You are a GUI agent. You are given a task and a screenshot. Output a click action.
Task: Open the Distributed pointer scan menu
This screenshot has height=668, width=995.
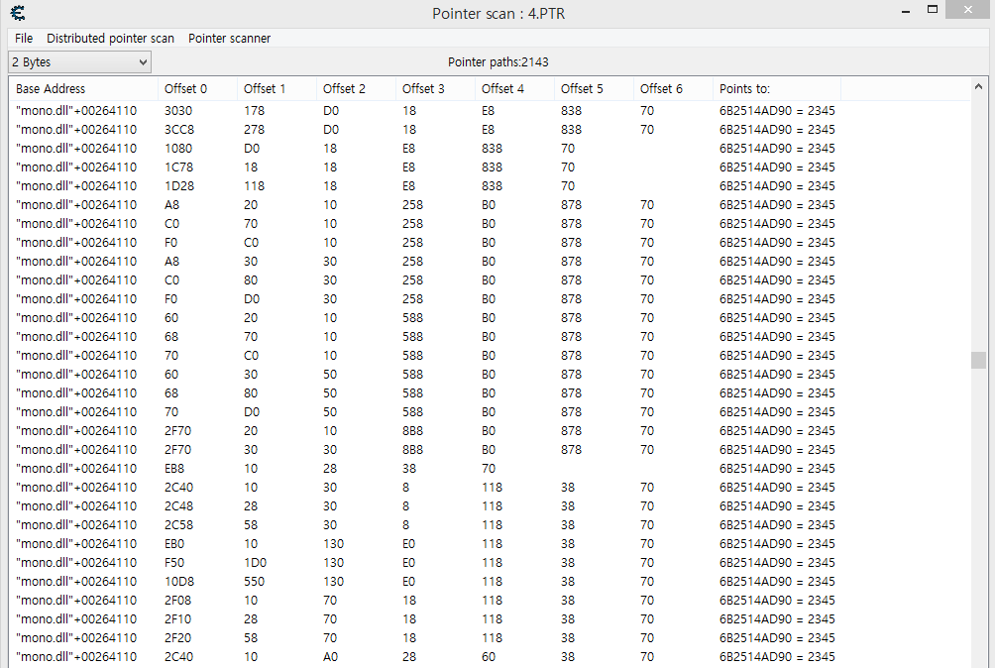tap(110, 38)
